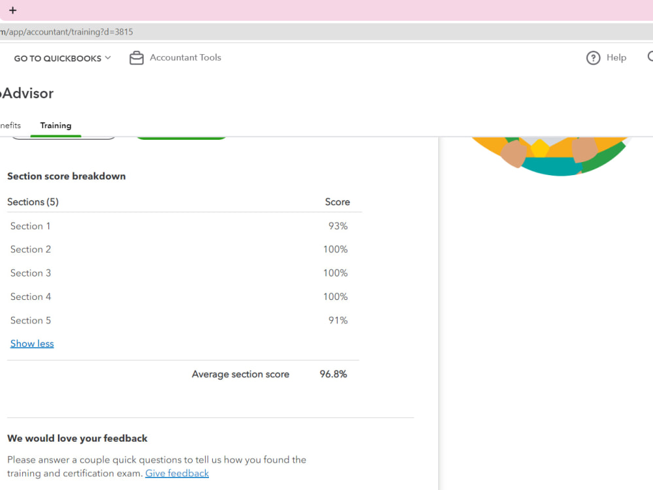This screenshot has height=490, width=653.
Task: Select the Section 2 row label
Action: (x=31, y=249)
